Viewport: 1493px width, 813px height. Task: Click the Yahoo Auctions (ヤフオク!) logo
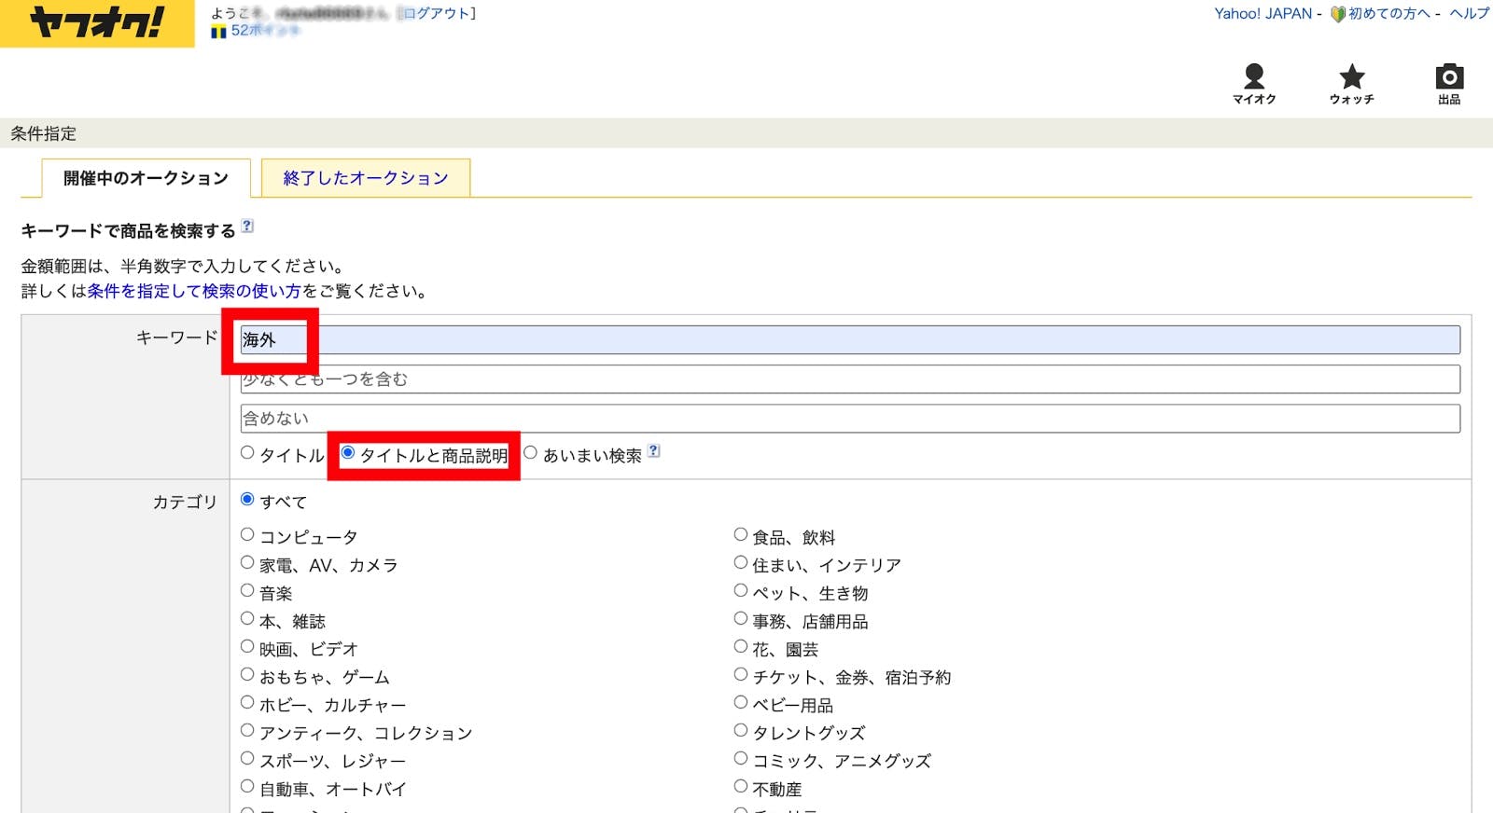click(97, 23)
